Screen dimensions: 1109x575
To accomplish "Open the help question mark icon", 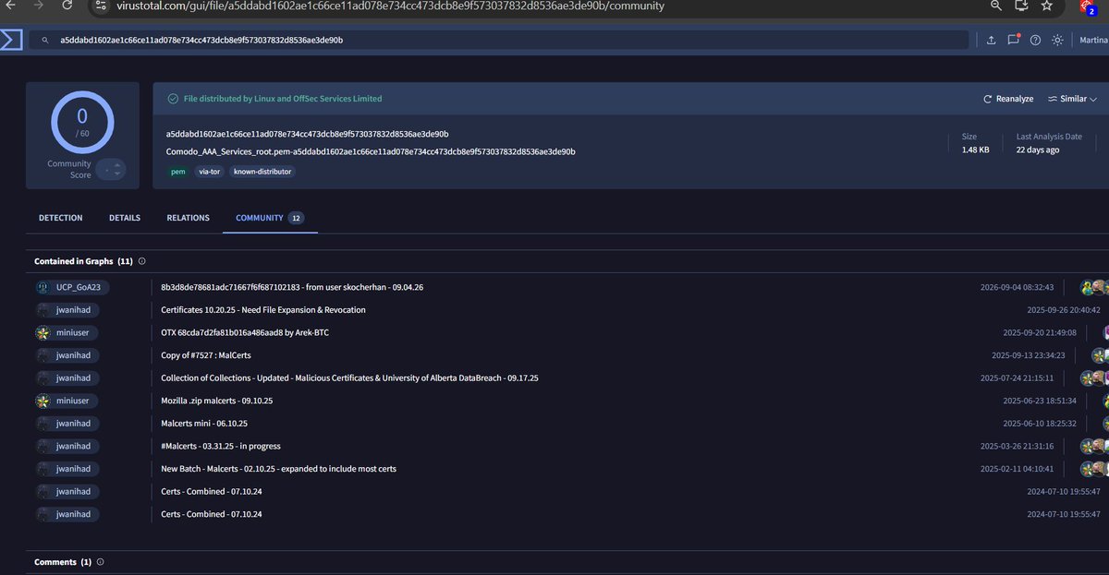I will [x=1035, y=40].
